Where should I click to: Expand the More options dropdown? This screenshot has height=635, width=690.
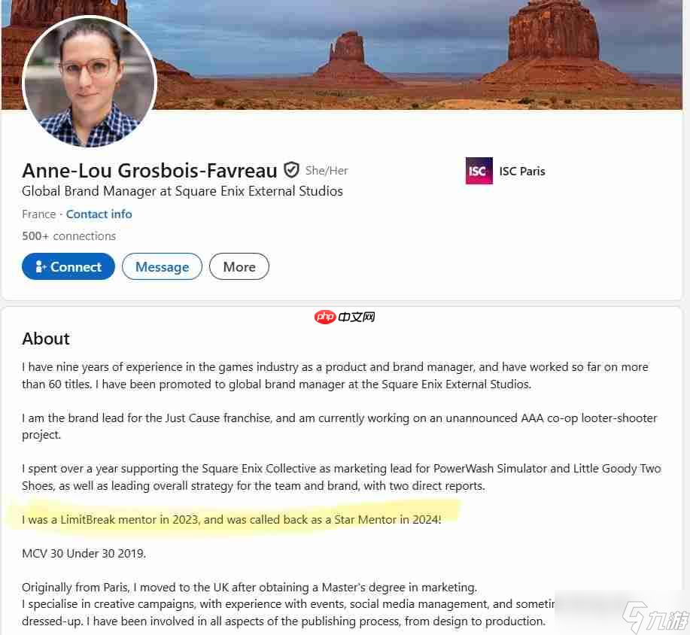coord(239,266)
